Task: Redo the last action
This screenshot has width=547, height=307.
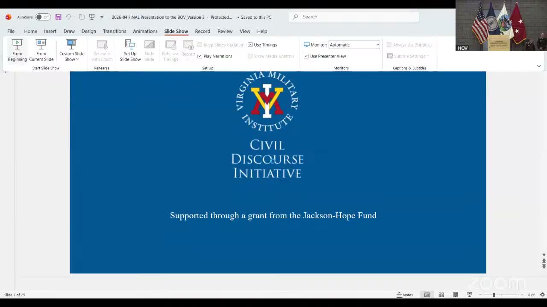Action: pyautogui.click(x=82, y=17)
